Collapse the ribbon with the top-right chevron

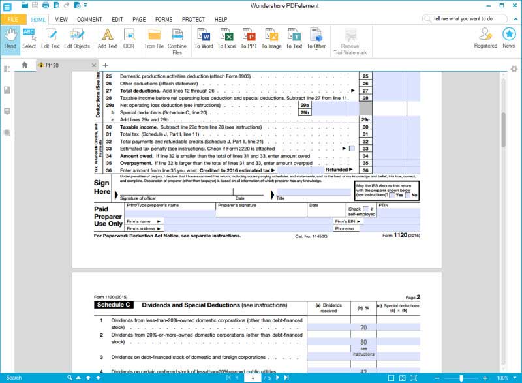(515, 19)
